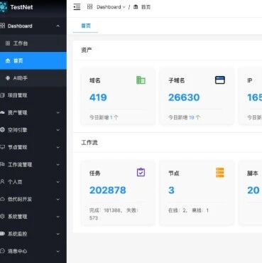262x263 pixels.
Task: Click the Dashboard grid icon in breadcrumb
Action: pyautogui.click(x=89, y=6)
